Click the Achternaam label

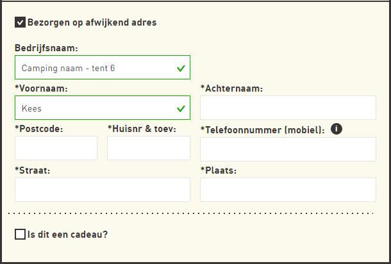[x=231, y=88]
